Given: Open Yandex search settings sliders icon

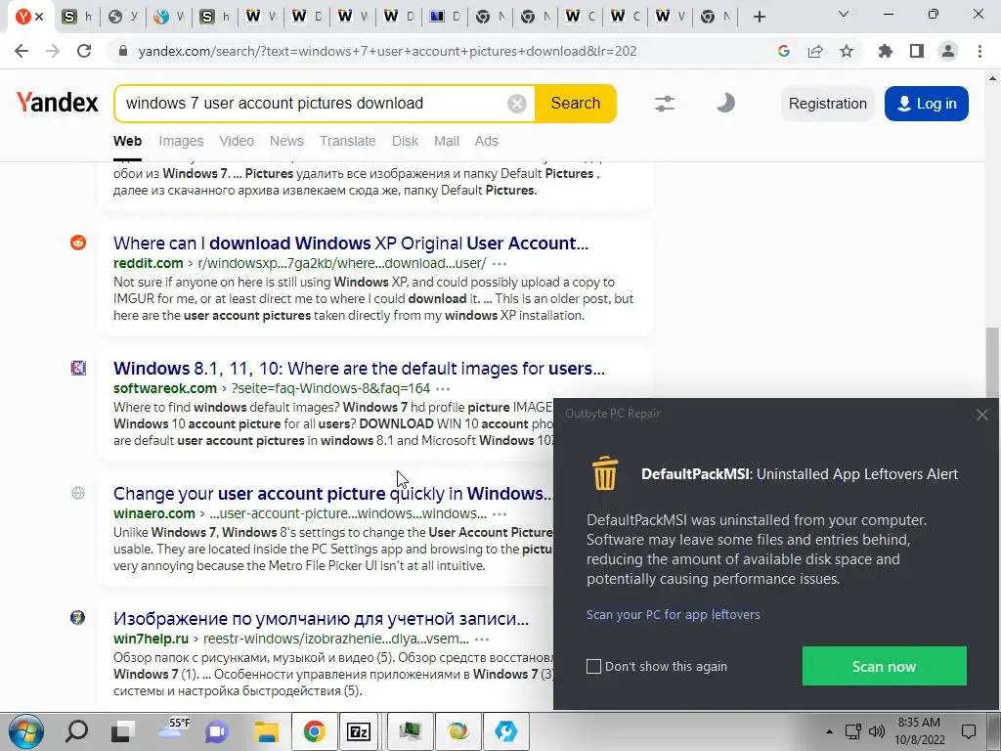Looking at the screenshot, I should coord(665,104).
